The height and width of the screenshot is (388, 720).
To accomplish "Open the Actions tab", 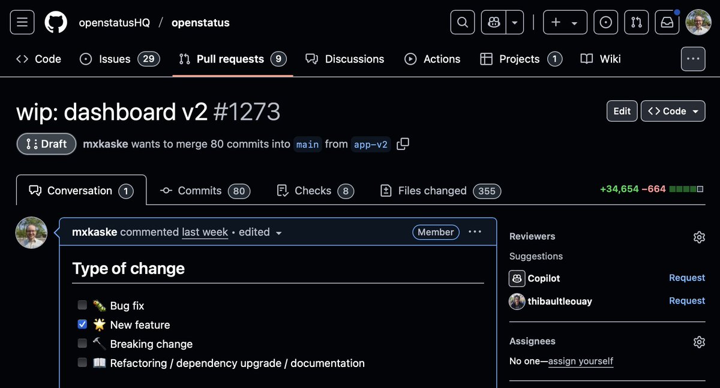I will pos(433,59).
